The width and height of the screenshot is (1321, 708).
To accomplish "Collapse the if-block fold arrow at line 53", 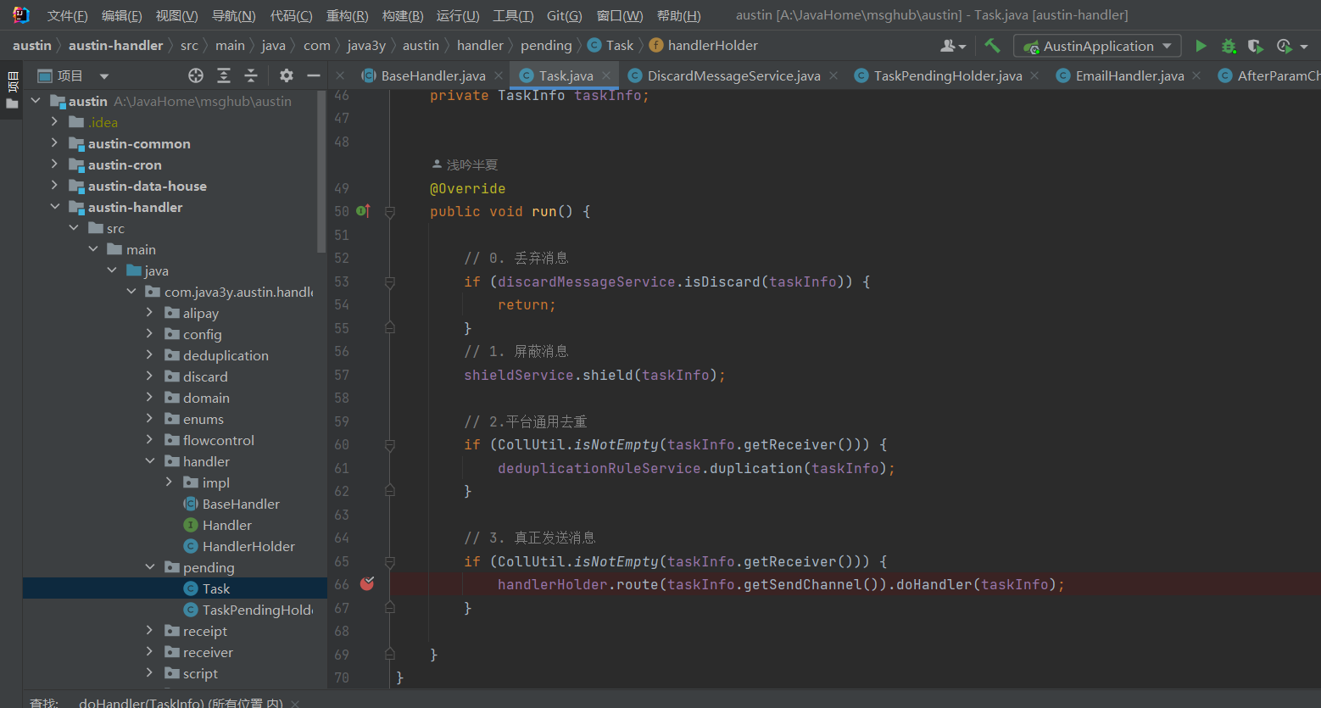I will [389, 282].
